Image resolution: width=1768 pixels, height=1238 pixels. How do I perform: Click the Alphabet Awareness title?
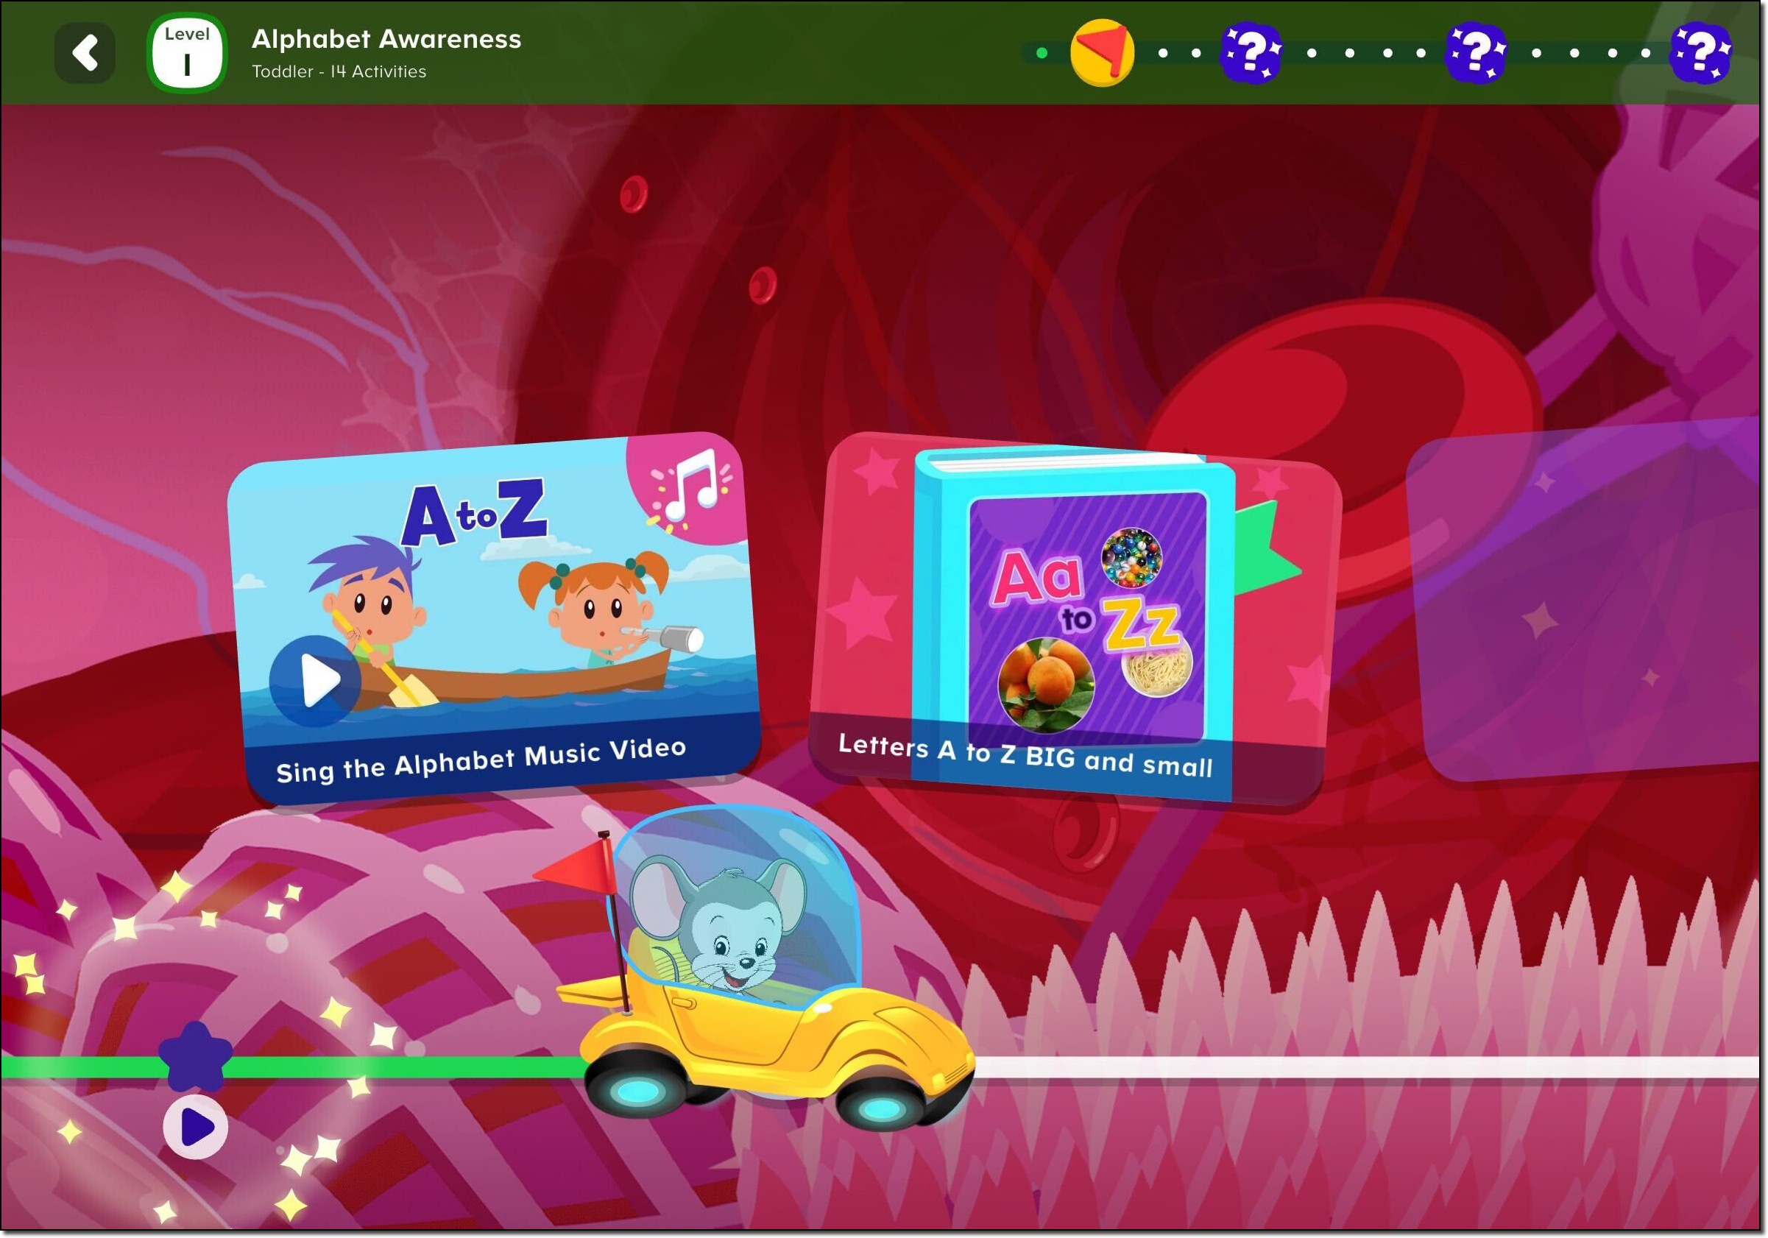(x=386, y=40)
